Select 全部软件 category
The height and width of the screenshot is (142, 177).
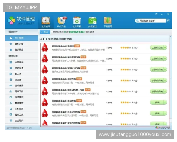22,62
